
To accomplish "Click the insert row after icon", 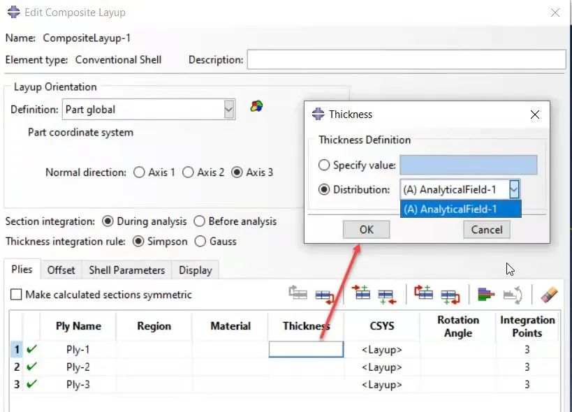I will click(386, 295).
